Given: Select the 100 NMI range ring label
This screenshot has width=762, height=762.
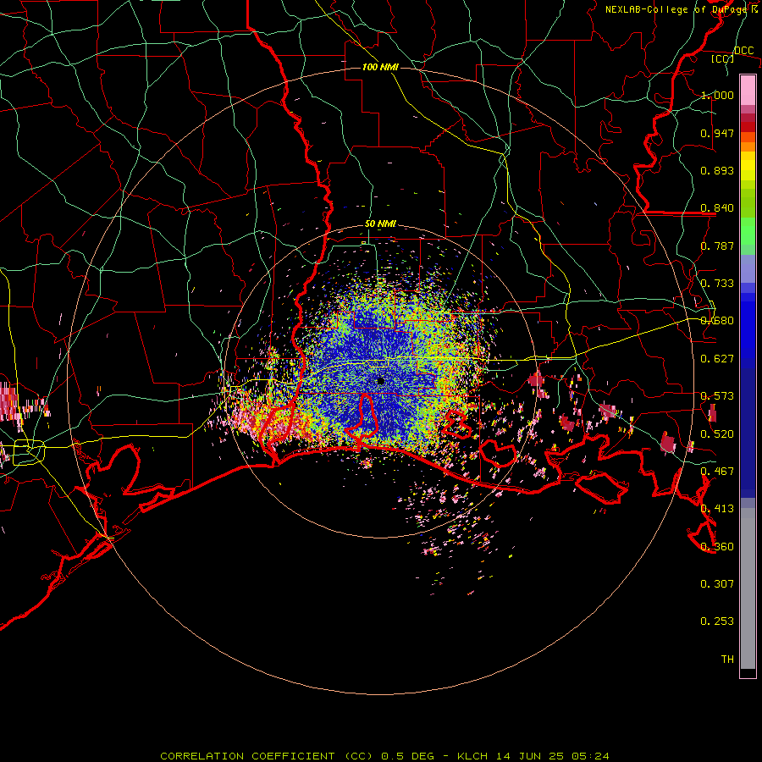Looking at the screenshot, I should coord(380,67).
